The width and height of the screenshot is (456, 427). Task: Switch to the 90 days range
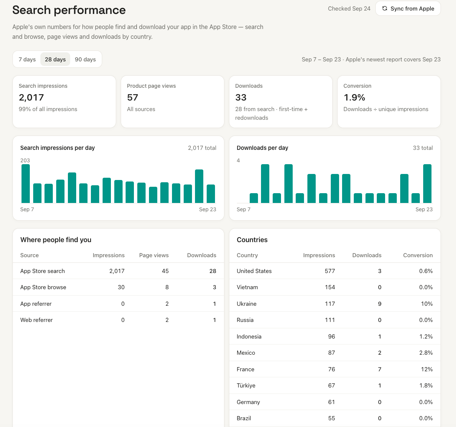tap(85, 59)
